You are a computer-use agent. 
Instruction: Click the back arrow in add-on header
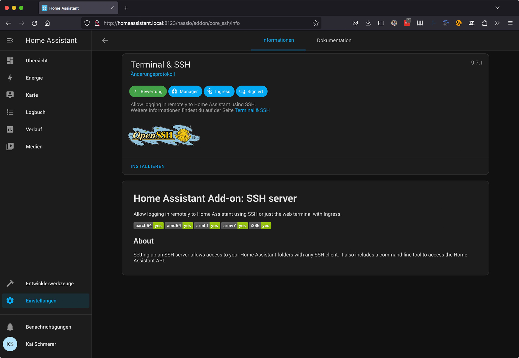(105, 40)
